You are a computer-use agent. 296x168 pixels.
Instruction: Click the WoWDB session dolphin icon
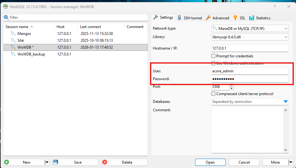pyautogui.click(x=13, y=47)
